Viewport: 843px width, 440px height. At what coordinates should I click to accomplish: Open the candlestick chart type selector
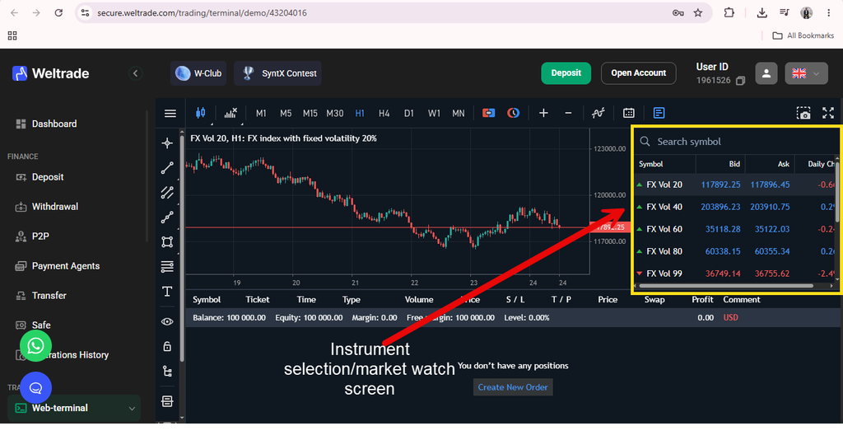pos(201,113)
